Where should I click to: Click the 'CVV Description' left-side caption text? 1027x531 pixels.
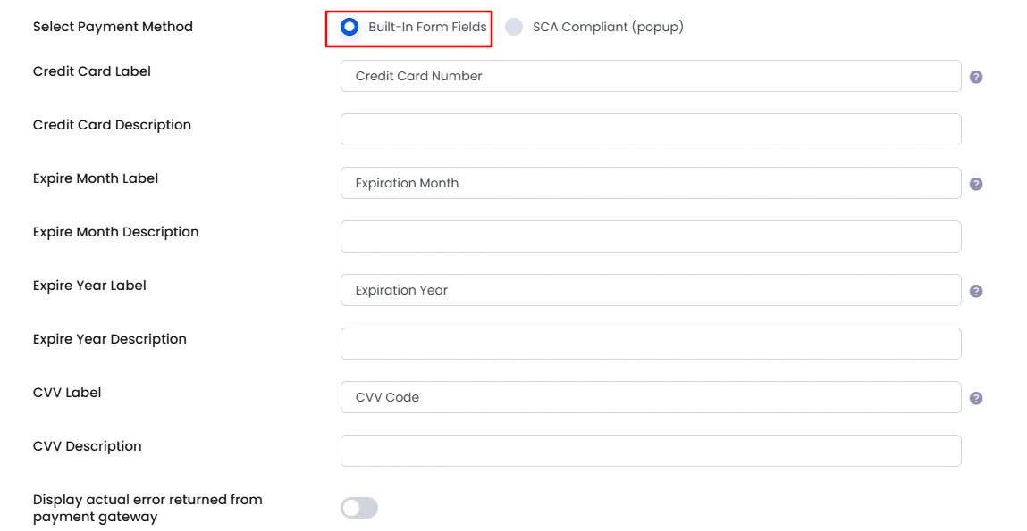tap(87, 446)
